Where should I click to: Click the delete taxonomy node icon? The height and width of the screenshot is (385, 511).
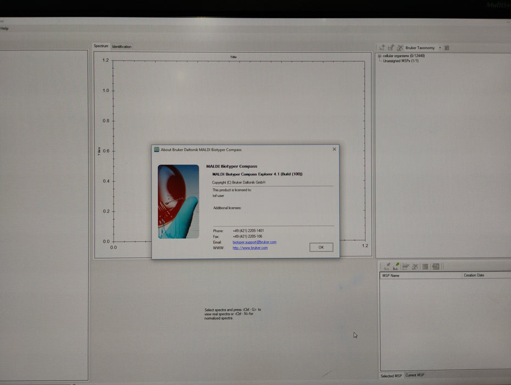click(x=400, y=48)
